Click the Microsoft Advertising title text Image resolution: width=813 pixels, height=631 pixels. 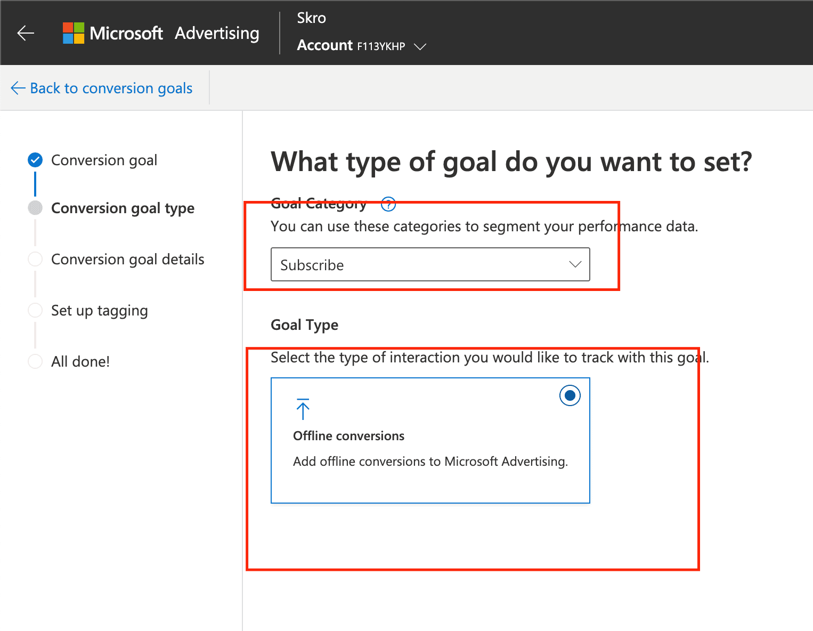pyautogui.click(x=175, y=33)
